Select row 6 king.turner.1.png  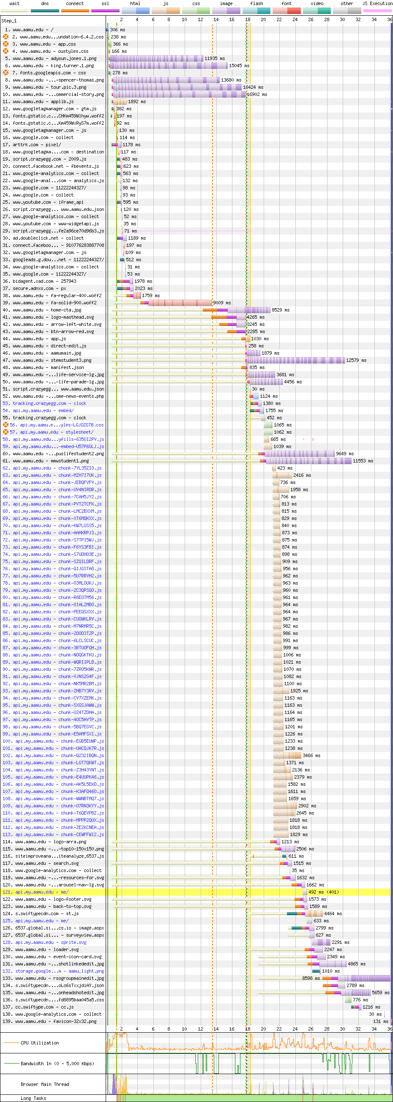point(53,66)
